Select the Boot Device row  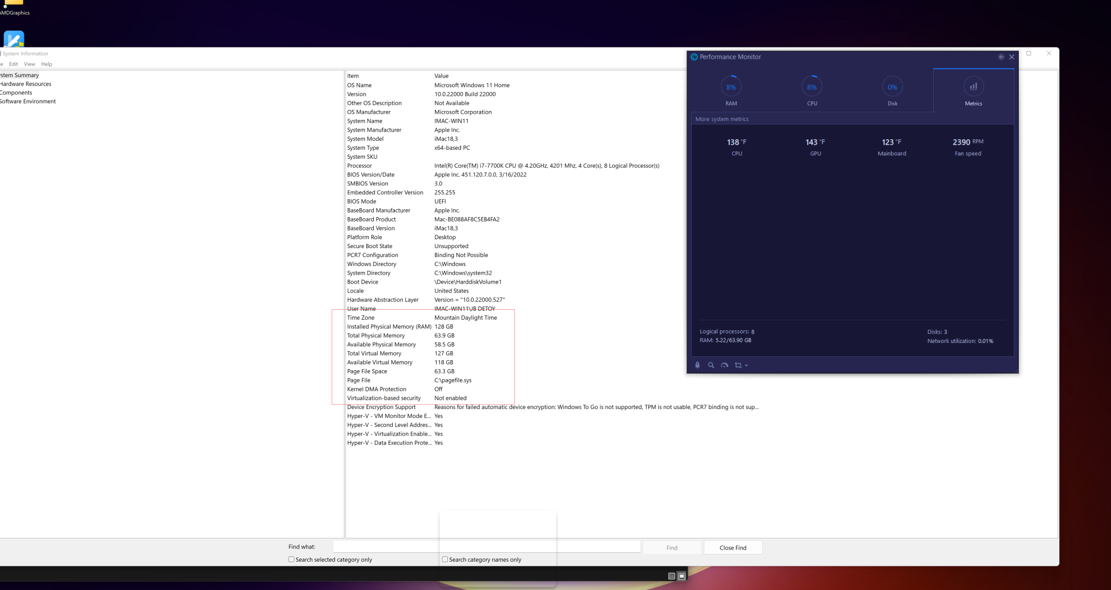tap(424, 282)
